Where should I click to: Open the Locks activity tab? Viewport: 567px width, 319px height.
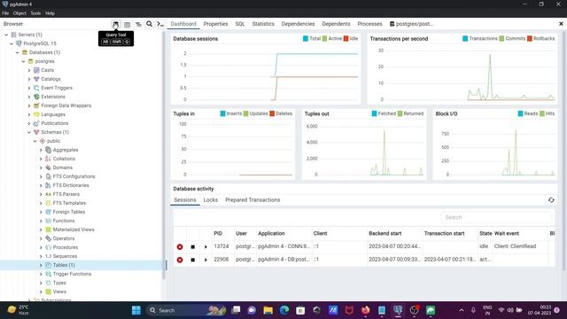[211, 200]
